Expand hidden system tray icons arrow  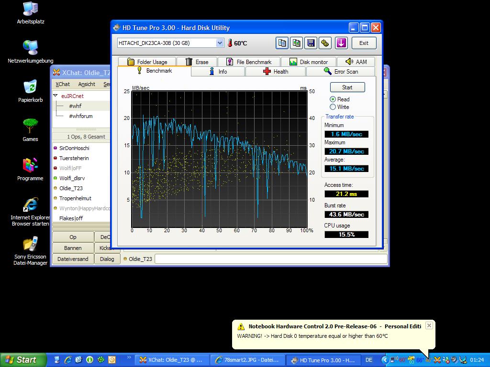[x=385, y=360]
